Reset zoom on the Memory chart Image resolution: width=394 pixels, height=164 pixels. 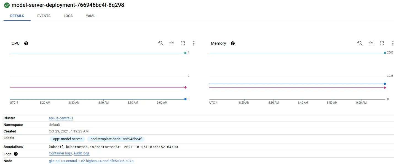point(360,43)
